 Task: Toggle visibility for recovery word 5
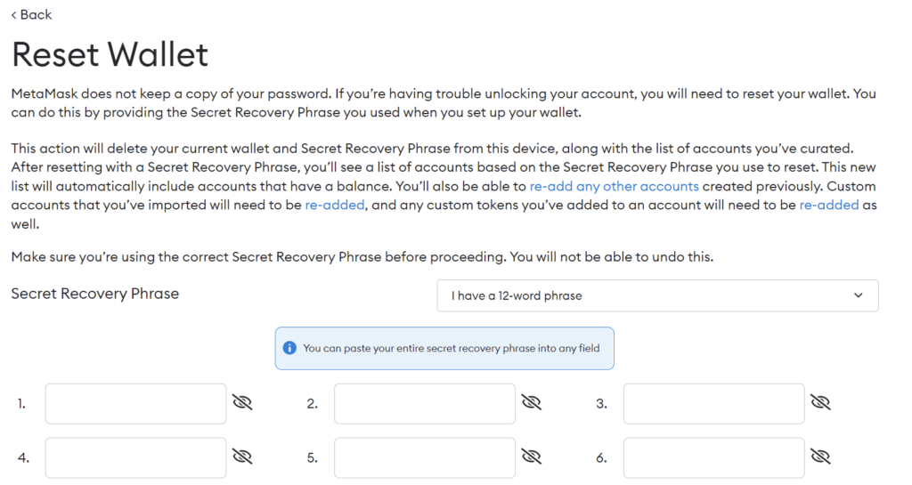tap(532, 457)
